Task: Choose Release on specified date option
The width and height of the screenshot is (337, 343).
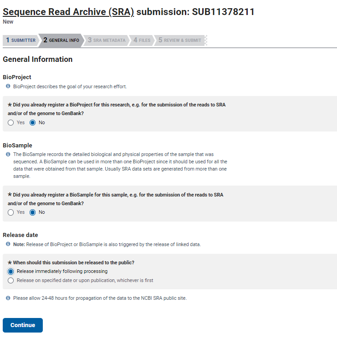Action: coord(11,280)
